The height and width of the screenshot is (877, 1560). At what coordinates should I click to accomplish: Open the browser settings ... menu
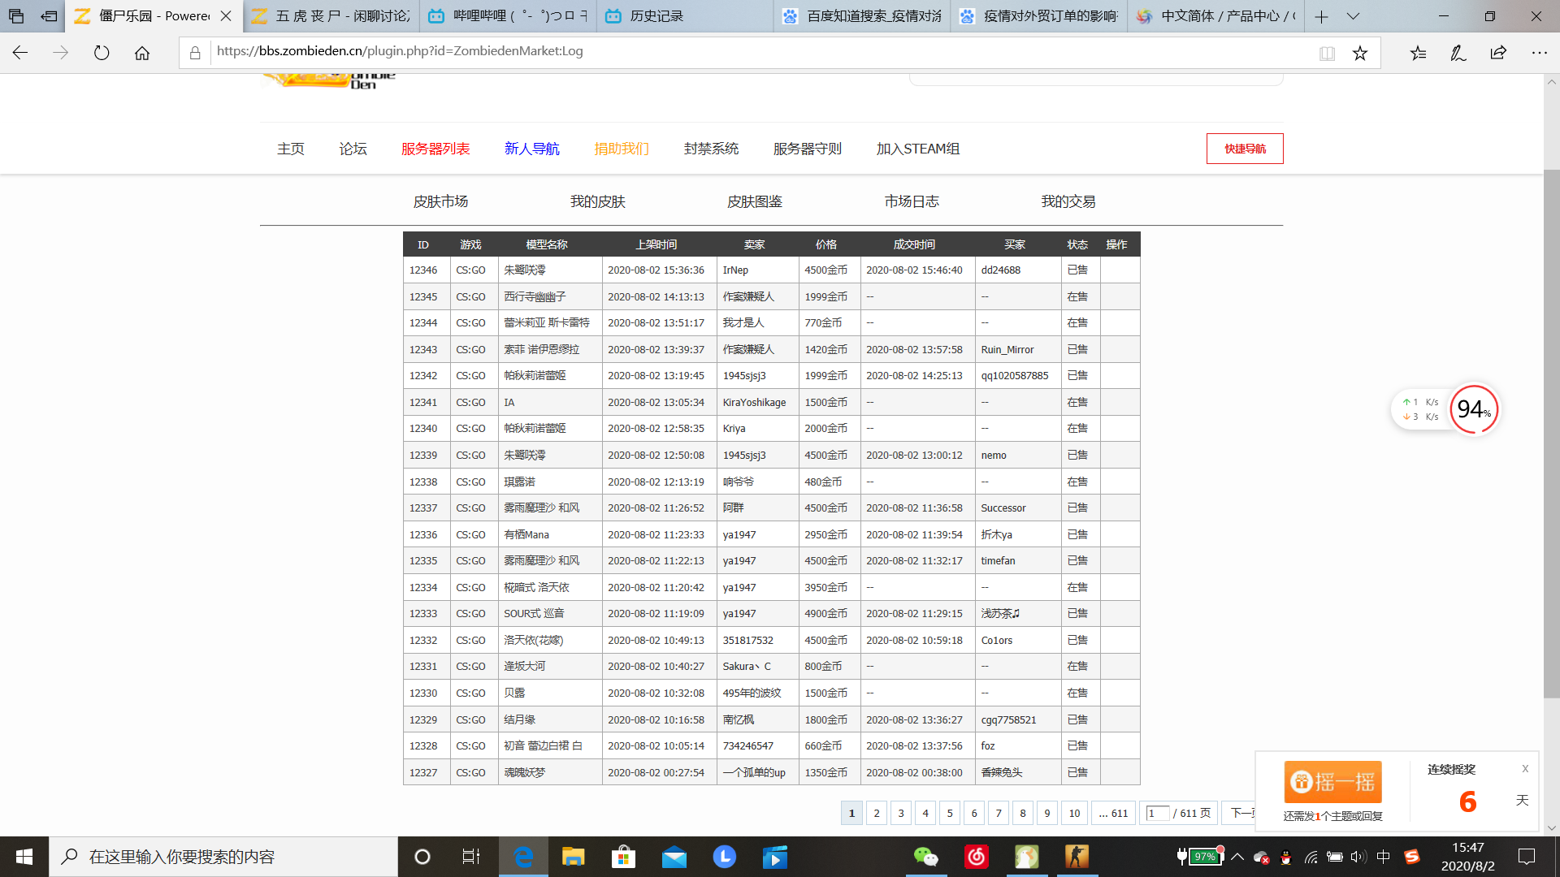tap(1540, 52)
